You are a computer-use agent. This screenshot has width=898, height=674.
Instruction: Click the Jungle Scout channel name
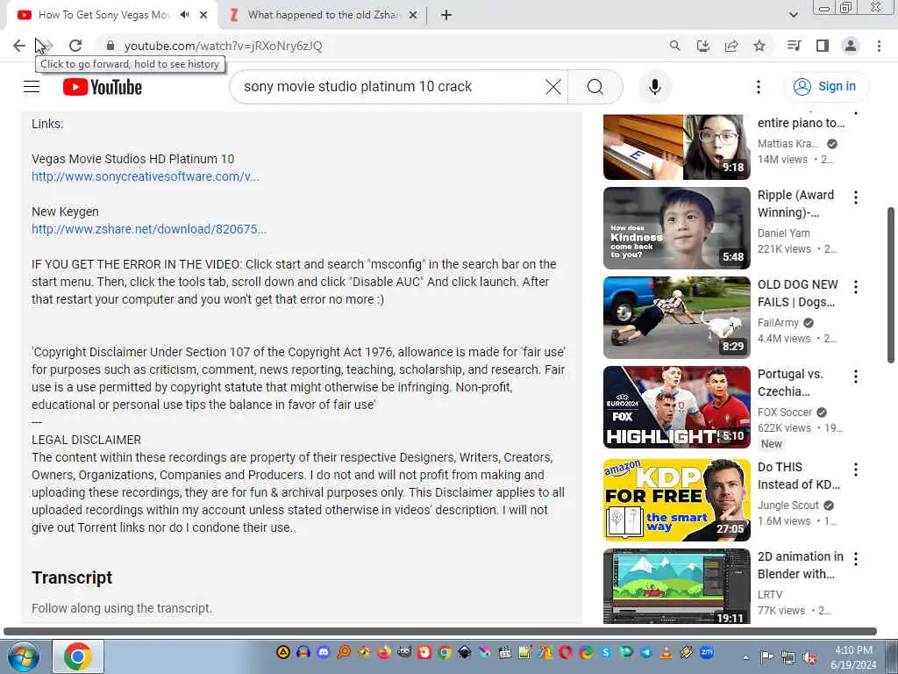(788, 505)
